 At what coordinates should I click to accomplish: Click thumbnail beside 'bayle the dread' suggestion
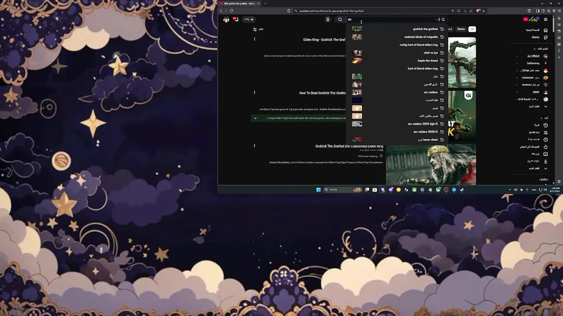(x=357, y=61)
